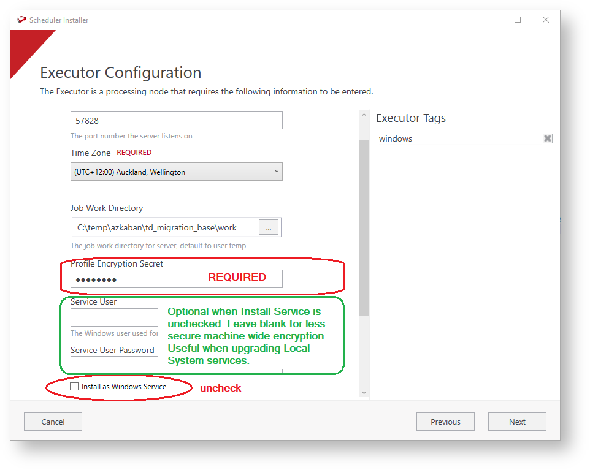The height and width of the screenshot is (470, 590).
Task: Click the port number field 57828
Action: coord(176,121)
